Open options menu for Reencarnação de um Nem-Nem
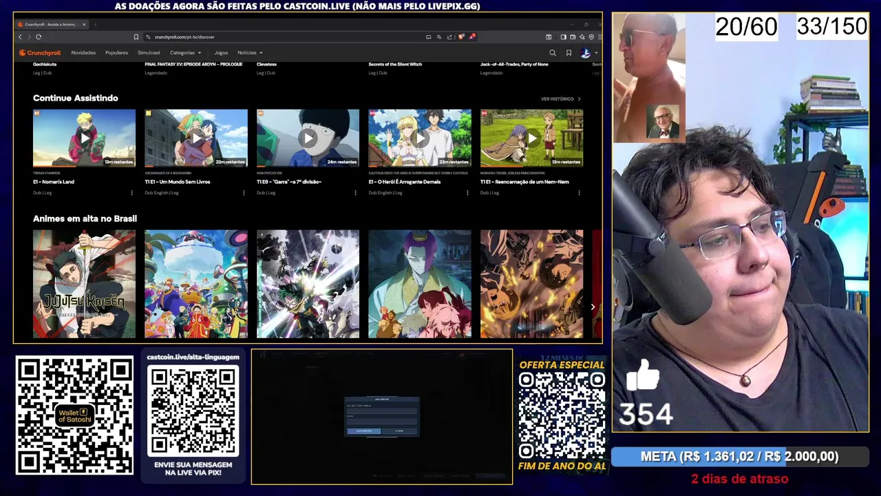This screenshot has width=881, height=496. 579,193
